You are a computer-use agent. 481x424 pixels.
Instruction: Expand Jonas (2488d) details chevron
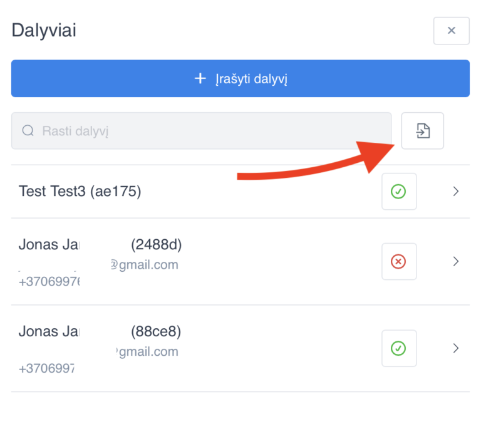pyautogui.click(x=456, y=261)
